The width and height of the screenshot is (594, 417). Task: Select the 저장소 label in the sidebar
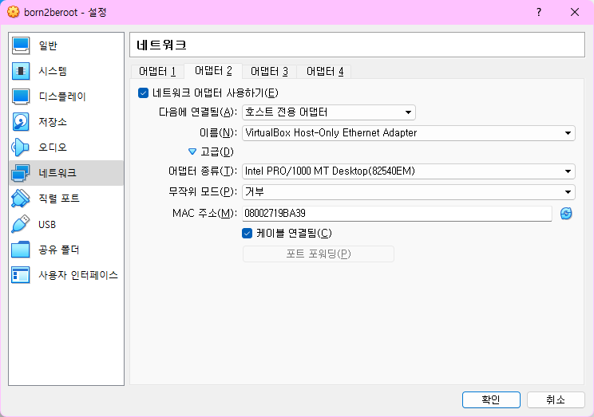(53, 122)
